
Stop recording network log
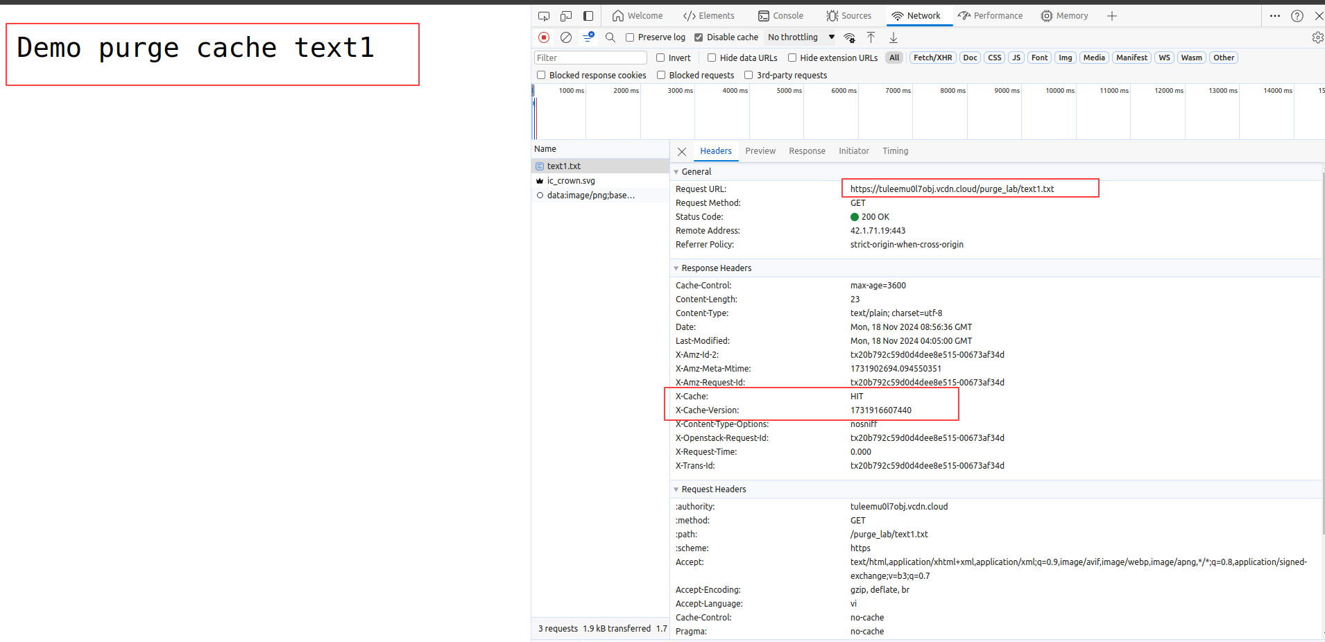tap(544, 37)
